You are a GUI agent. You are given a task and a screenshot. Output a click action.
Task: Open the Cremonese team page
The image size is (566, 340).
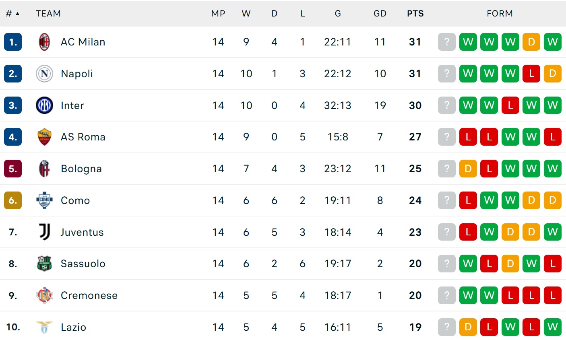(x=89, y=295)
